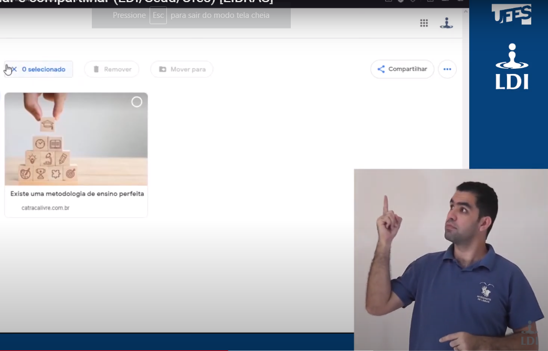The width and height of the screenshot is (548, 351).
Task: Click the UFES logo in sidebar
Action: [x=511, y=14]
